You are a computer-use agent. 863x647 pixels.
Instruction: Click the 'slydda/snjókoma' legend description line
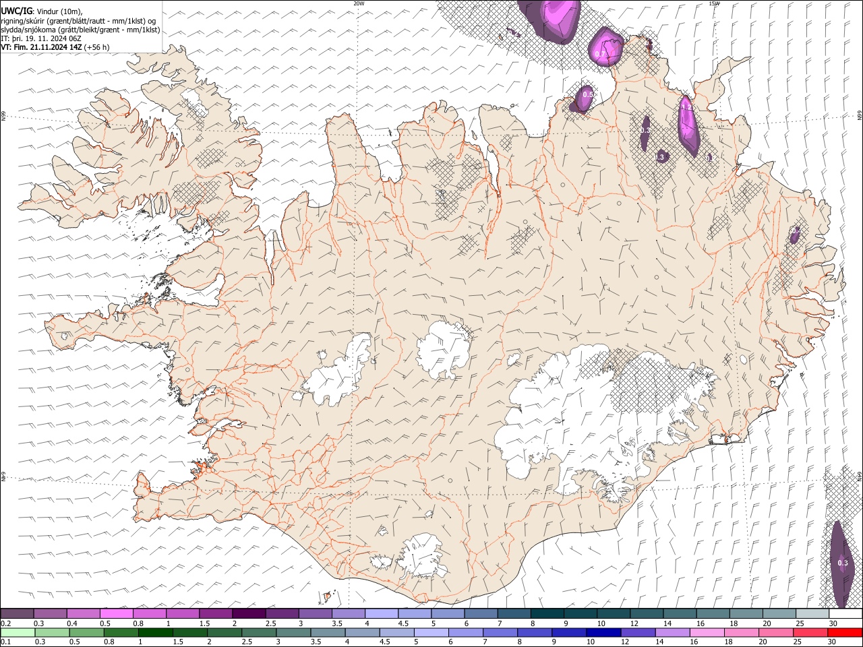pos(80,30)
